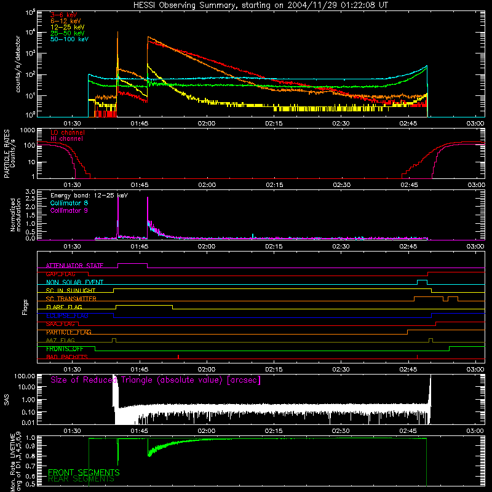Image resolution: width=492 pixels, height=492 pixels.
Task: Click the first BAD_PACKETS tick mark
Action: [x=178, y=357]
